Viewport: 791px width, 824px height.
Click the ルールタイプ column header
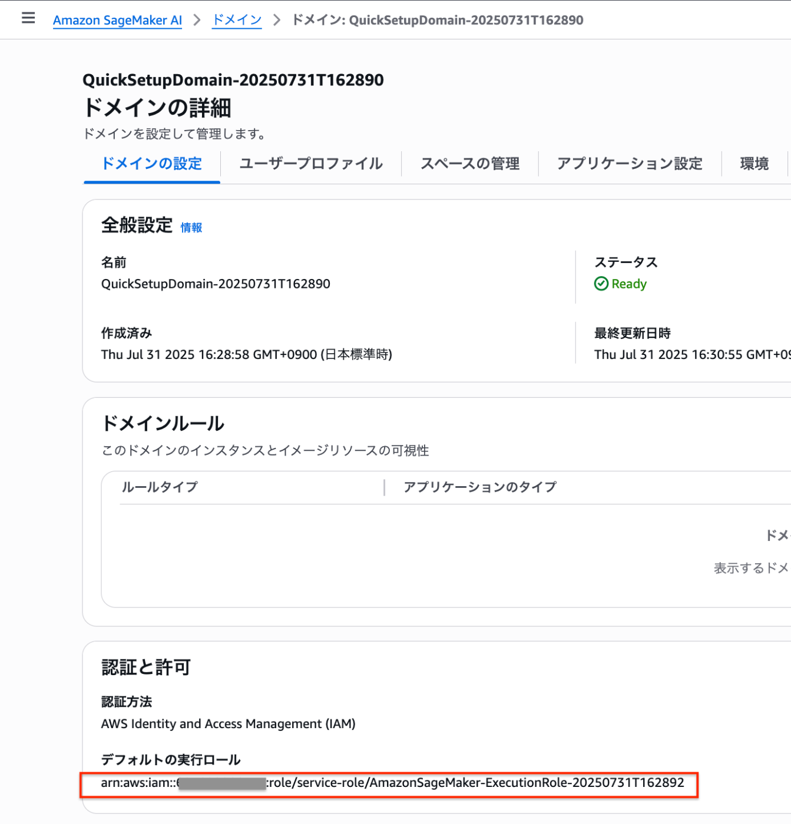(x=160, y=487)
